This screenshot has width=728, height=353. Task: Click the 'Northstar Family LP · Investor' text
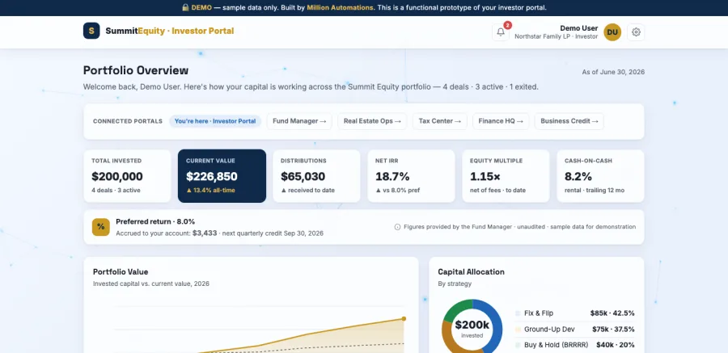point(557,36)
